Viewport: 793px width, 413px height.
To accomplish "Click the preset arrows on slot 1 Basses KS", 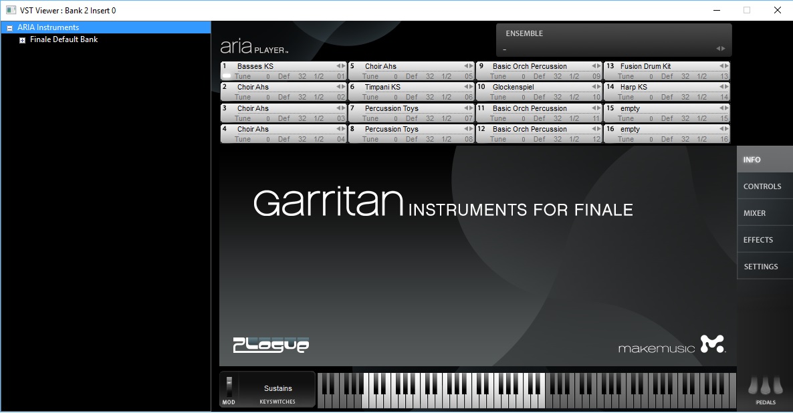I will pos(341,66).
